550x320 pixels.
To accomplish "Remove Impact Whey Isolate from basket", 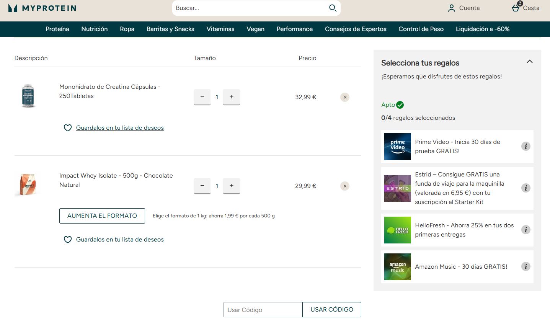I will tap(345, 186).
